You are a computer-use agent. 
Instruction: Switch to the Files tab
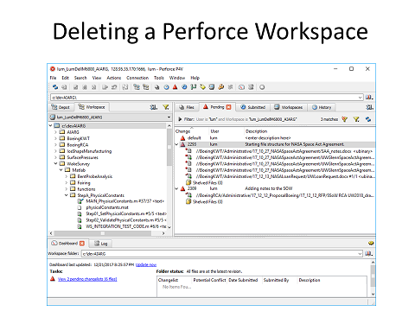187,107
